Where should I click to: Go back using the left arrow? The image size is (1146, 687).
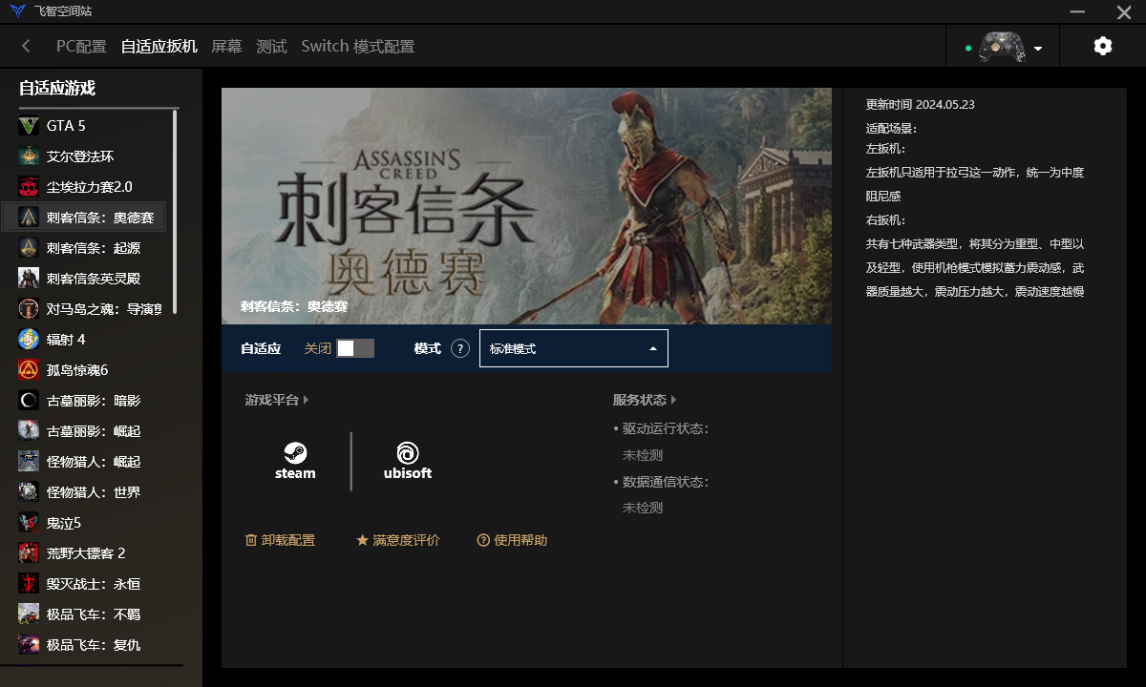point(26,46)
